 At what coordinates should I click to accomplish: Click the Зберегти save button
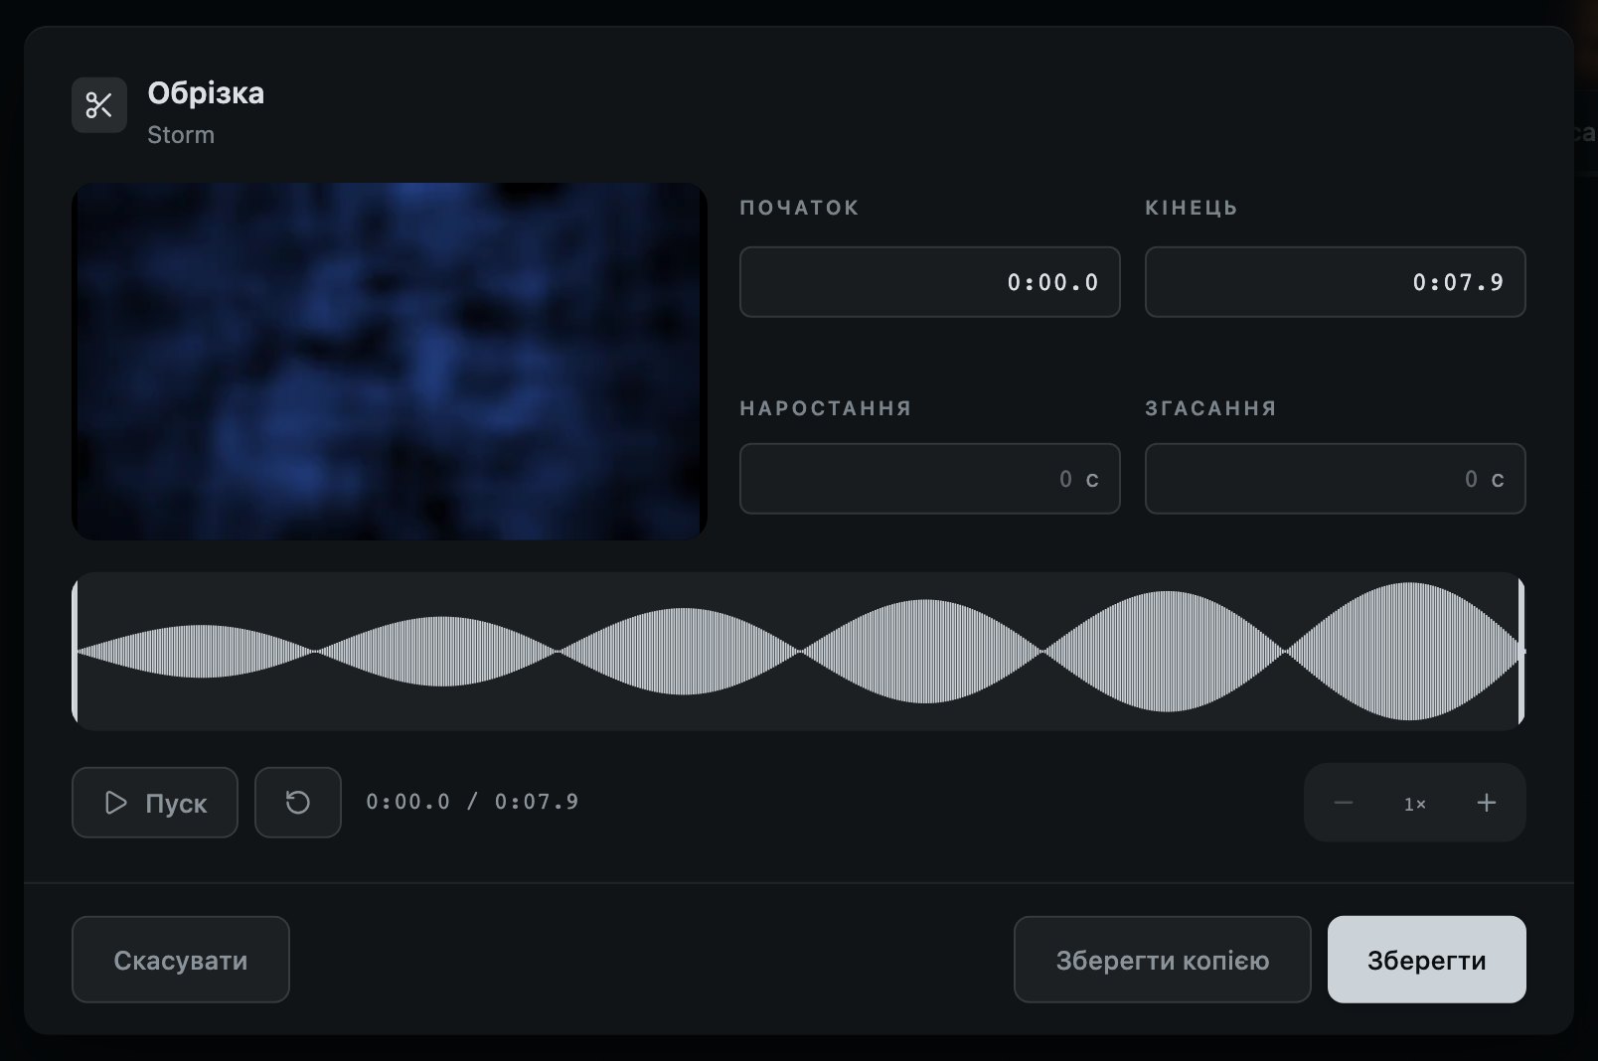[1427, 960]
